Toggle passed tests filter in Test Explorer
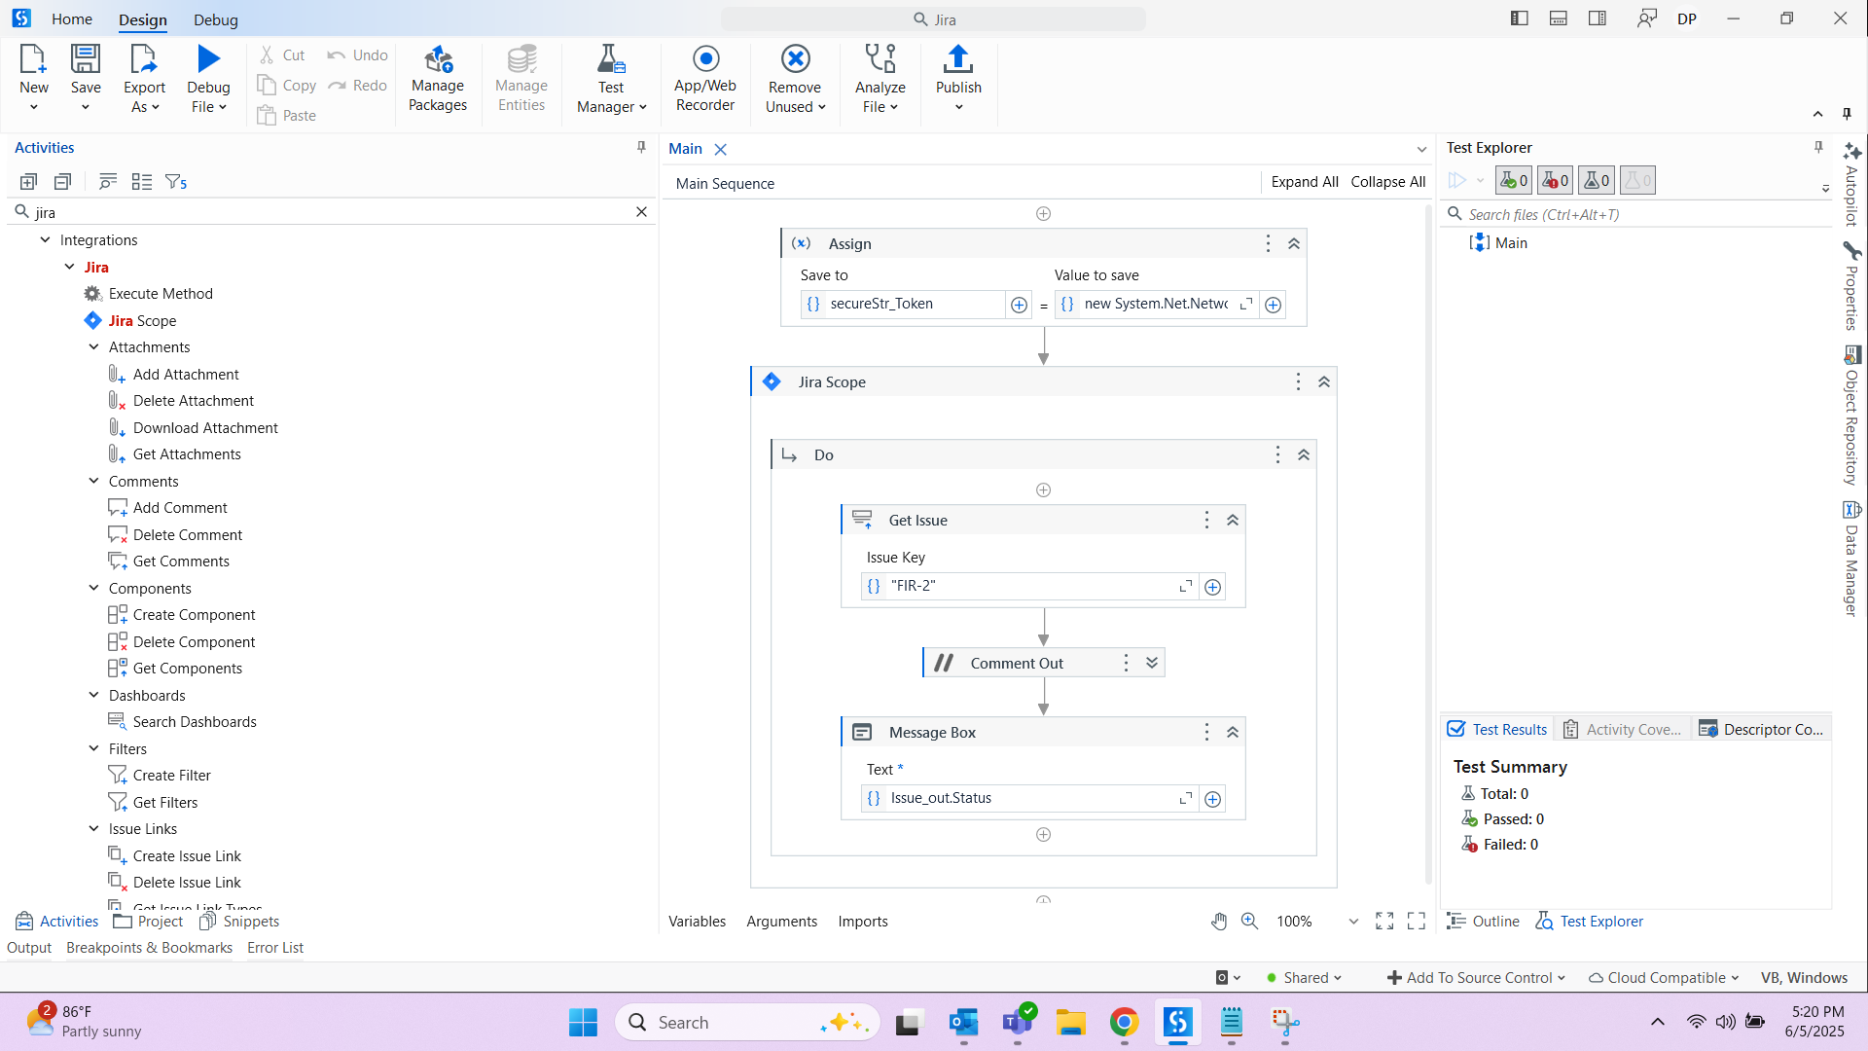 [x=1513, y=181]
